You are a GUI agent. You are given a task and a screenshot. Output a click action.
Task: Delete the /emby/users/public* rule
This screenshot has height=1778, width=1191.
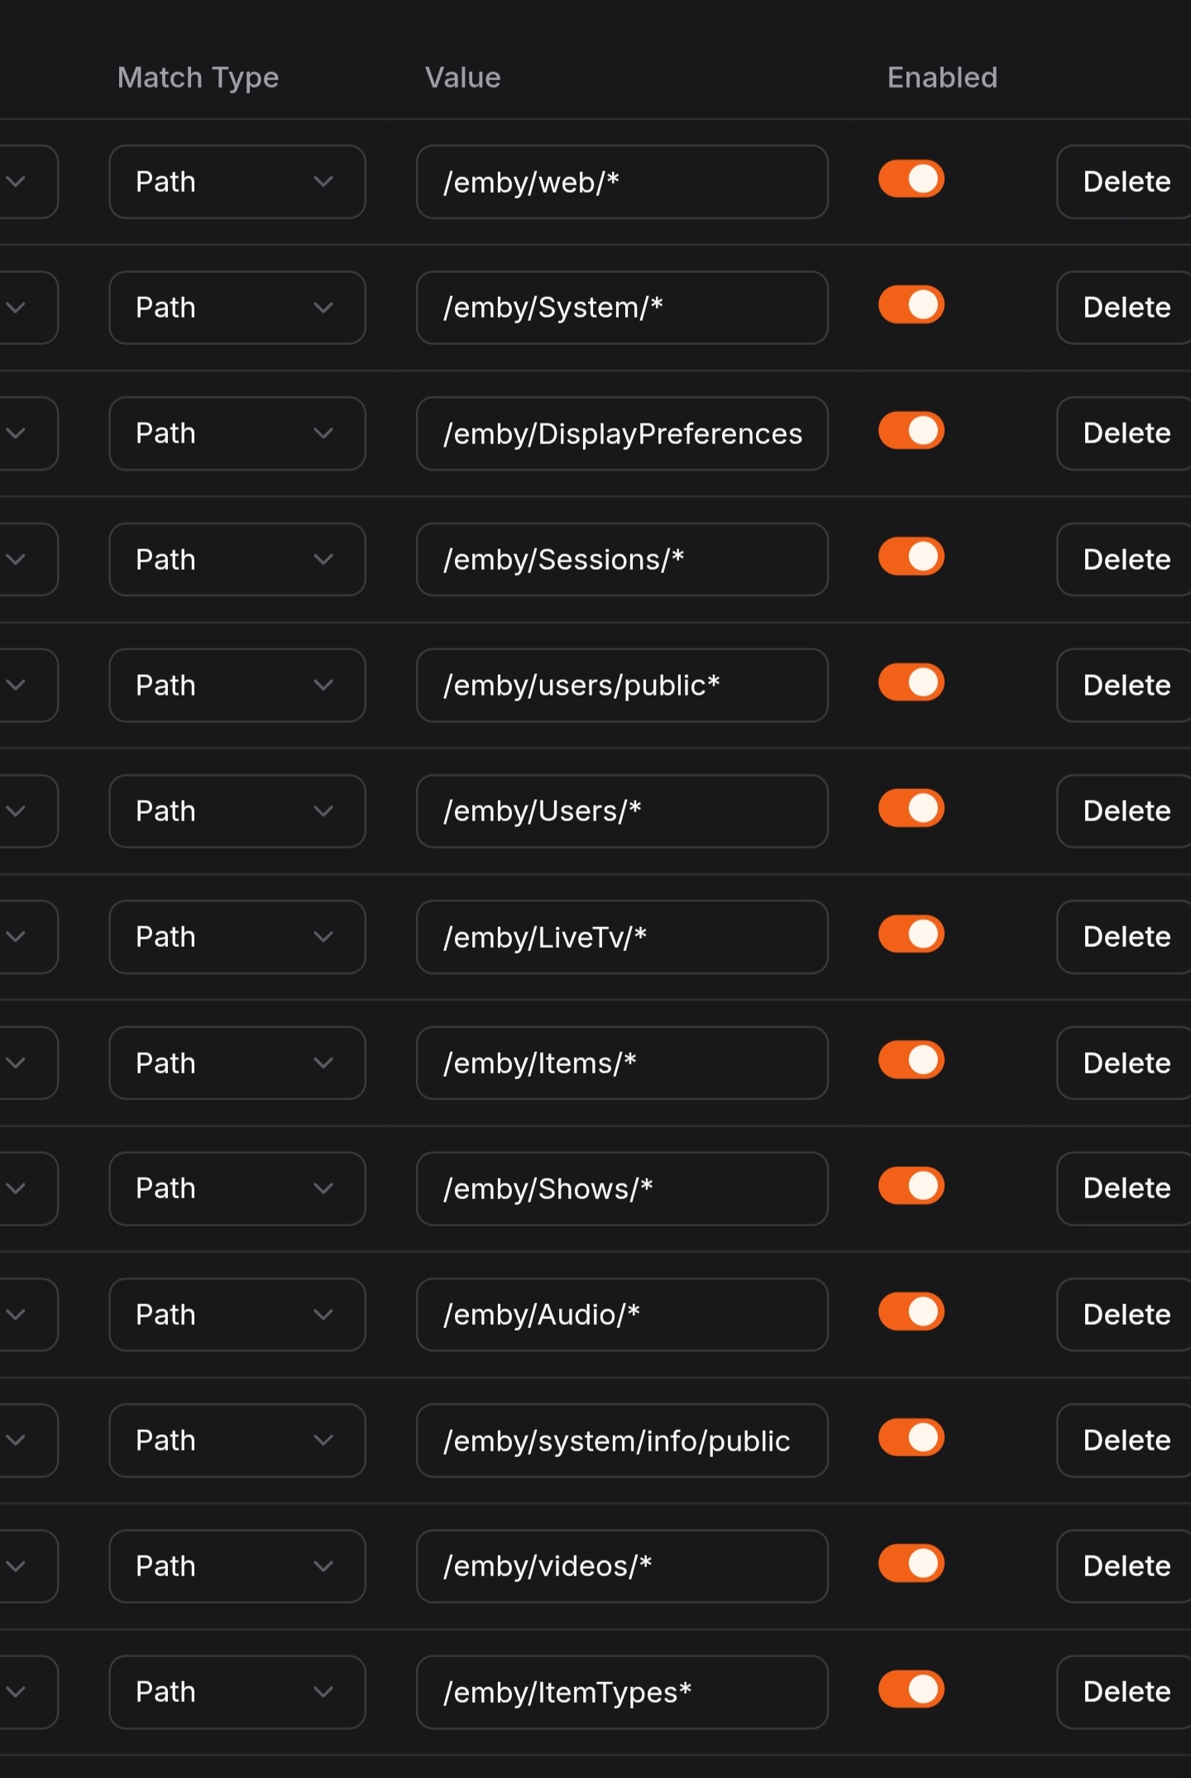point(1125,686)
